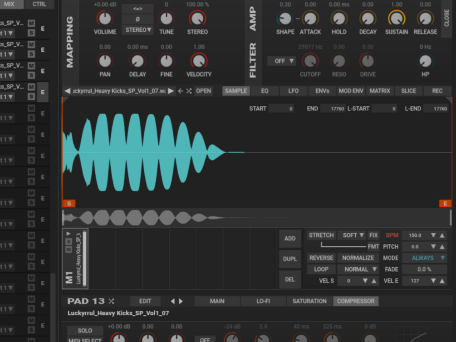Screen dimensions: 456x342
Task: Increase BPM with up arrow
Action: click(442, 235)
